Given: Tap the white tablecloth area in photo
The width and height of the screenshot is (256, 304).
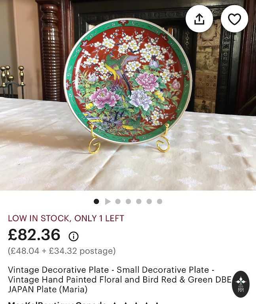Looking at the screenshot, I should tap(128, 167).
